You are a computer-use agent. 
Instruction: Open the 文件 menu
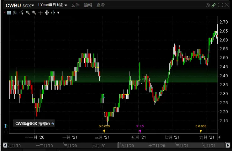[75, 5]
